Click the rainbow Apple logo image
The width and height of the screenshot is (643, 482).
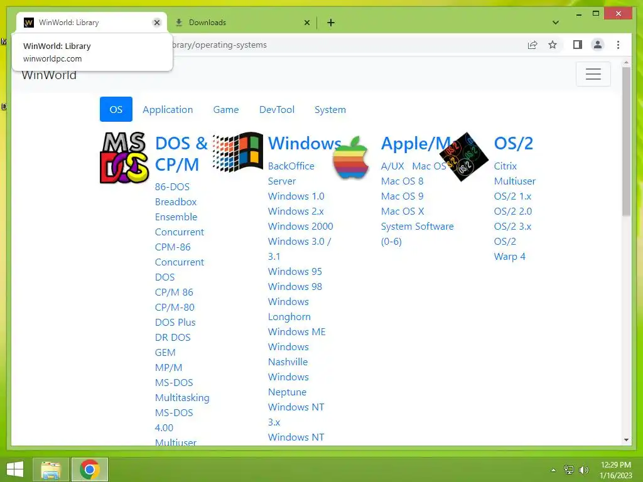[x=350, y=158]
